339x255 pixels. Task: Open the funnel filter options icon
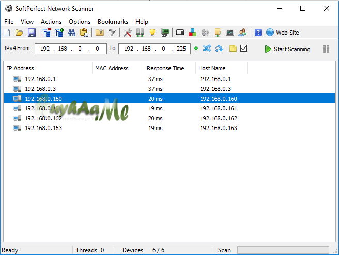(113, 33)
